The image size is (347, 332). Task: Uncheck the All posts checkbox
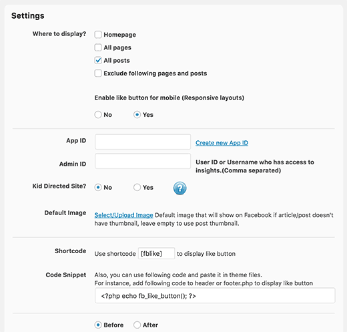click(x=98, y=60)
